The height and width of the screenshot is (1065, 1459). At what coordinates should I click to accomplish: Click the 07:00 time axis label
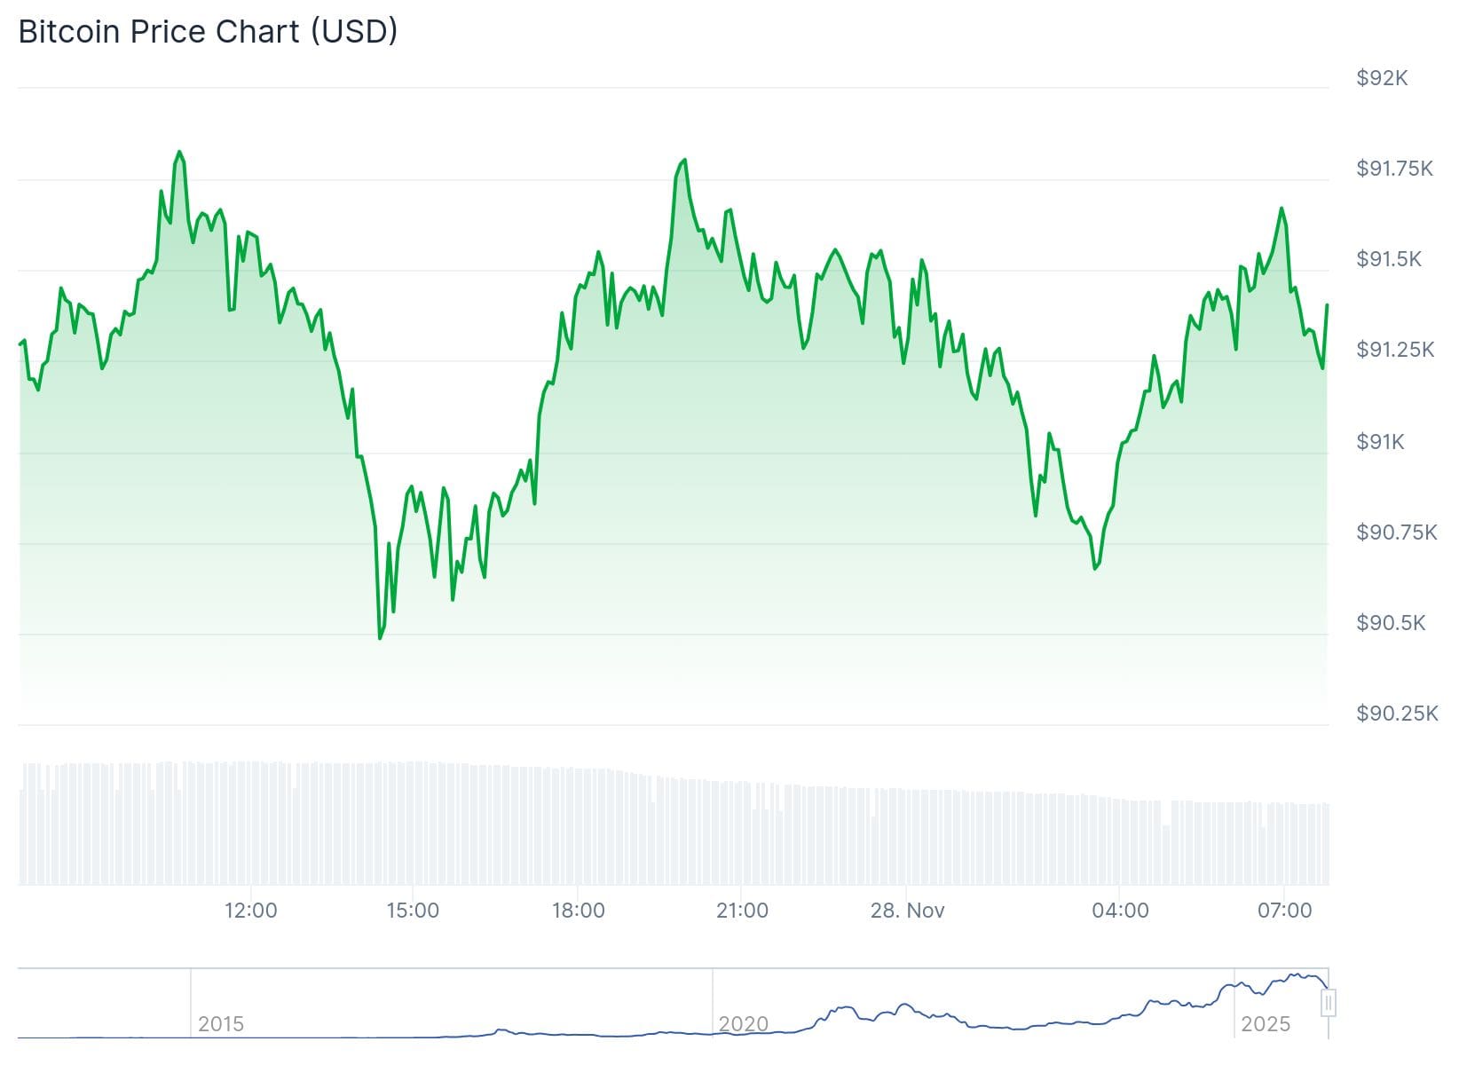tap(1284, 911)
